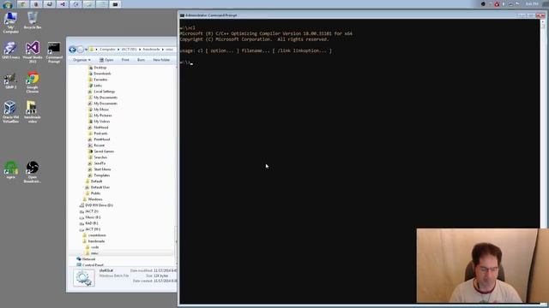This screenshot has height=308, width=549.
Task: Open the My Computer desktop shortcut
Action: [x=10, y=22]
